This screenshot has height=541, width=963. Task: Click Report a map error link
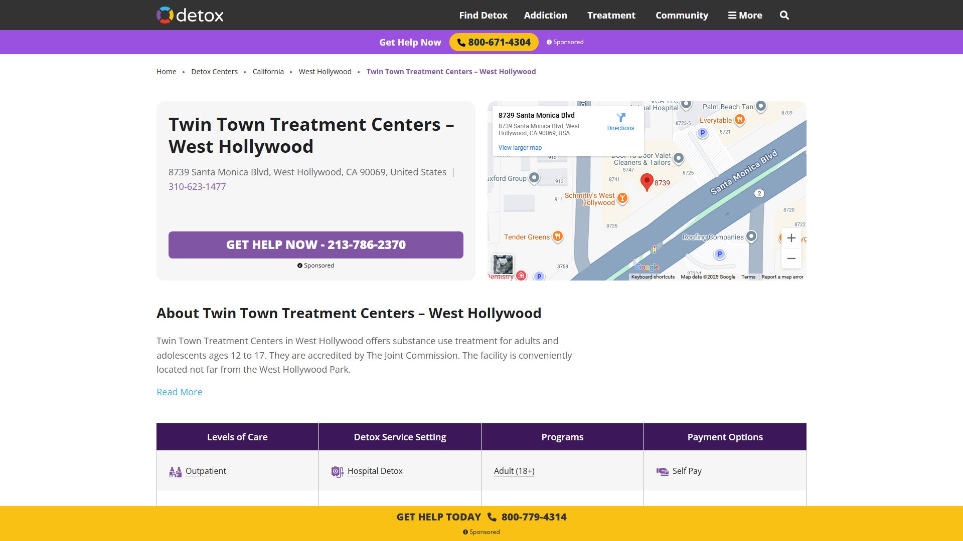[x=782, y=277]
